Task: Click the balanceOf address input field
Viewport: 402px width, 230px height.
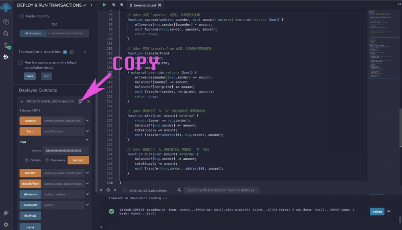Action: click(63, 205)
